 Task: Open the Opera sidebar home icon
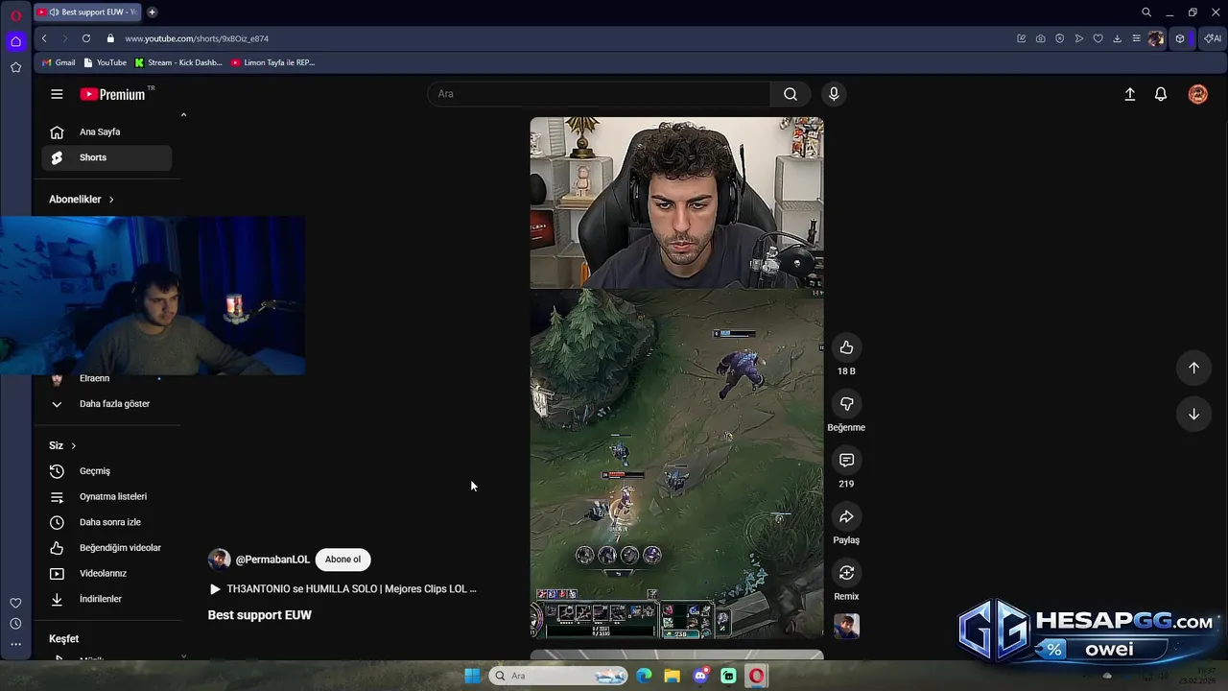15,41
